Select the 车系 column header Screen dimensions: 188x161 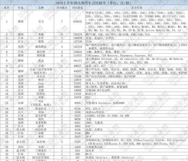coord(21,8)
